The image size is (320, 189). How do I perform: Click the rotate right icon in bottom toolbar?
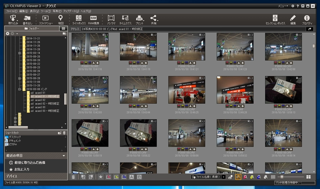click(x=91, y=177)
